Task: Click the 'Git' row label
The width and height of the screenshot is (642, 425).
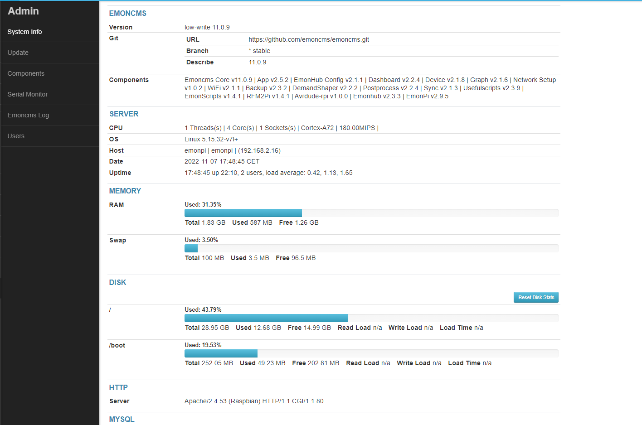Action: [114, 38]
